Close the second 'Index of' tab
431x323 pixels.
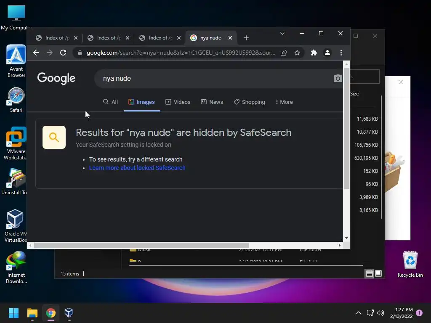tap(127, 38)
